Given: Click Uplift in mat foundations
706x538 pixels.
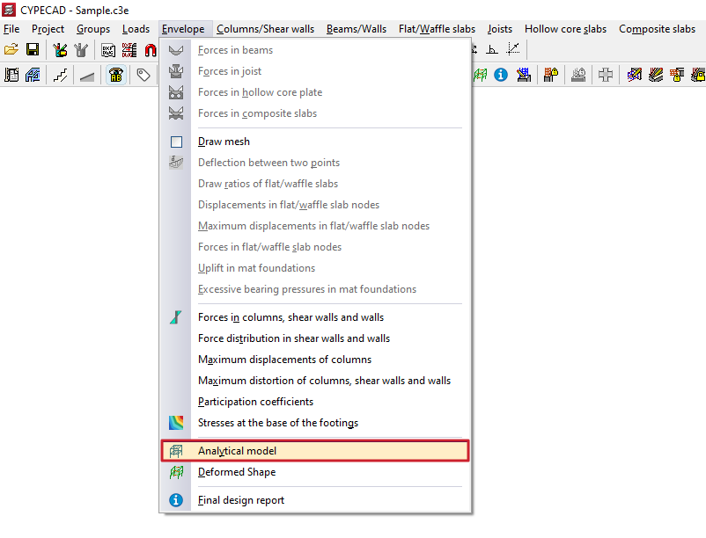Looking at the screenshot, I should click(x=315, y=268).
